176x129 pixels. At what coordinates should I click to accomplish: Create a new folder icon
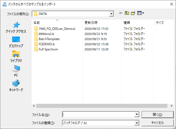tap(133, 13)
